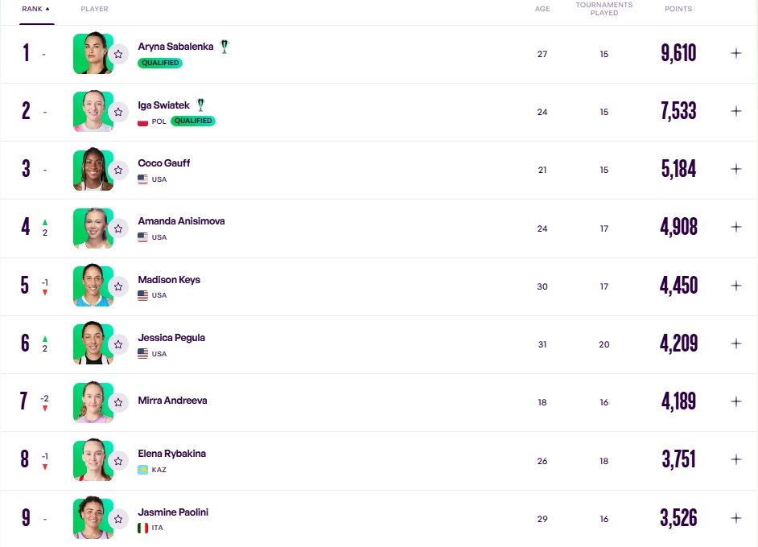
Task: Sort by the POINTS column header
Action: pos(678,9)
